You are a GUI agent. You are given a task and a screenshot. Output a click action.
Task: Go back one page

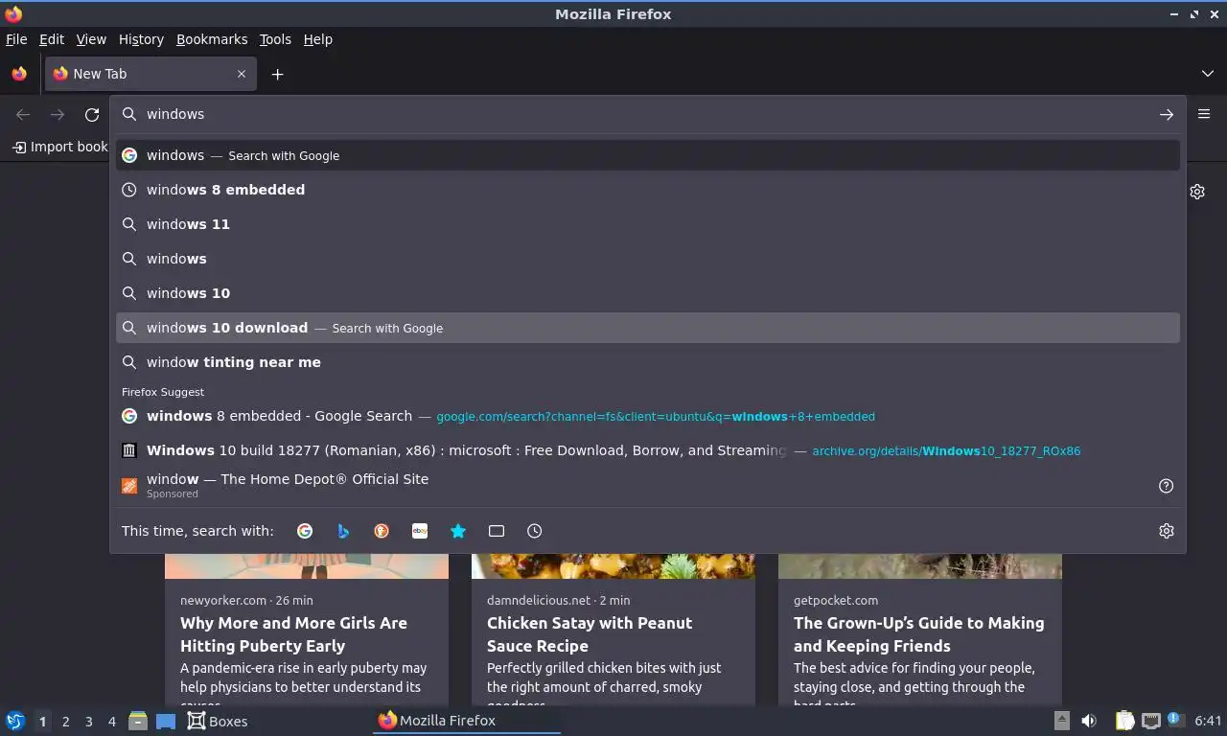point(23,114)
